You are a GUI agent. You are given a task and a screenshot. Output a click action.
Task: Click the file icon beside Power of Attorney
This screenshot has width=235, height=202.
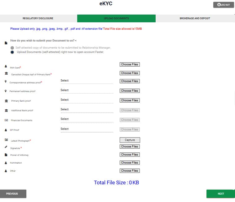(6, 155)
